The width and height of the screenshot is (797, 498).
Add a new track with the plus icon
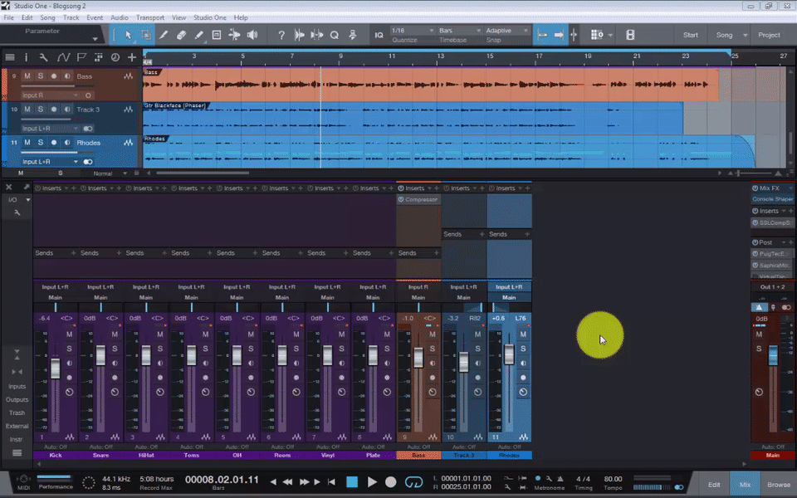point(132,57)
